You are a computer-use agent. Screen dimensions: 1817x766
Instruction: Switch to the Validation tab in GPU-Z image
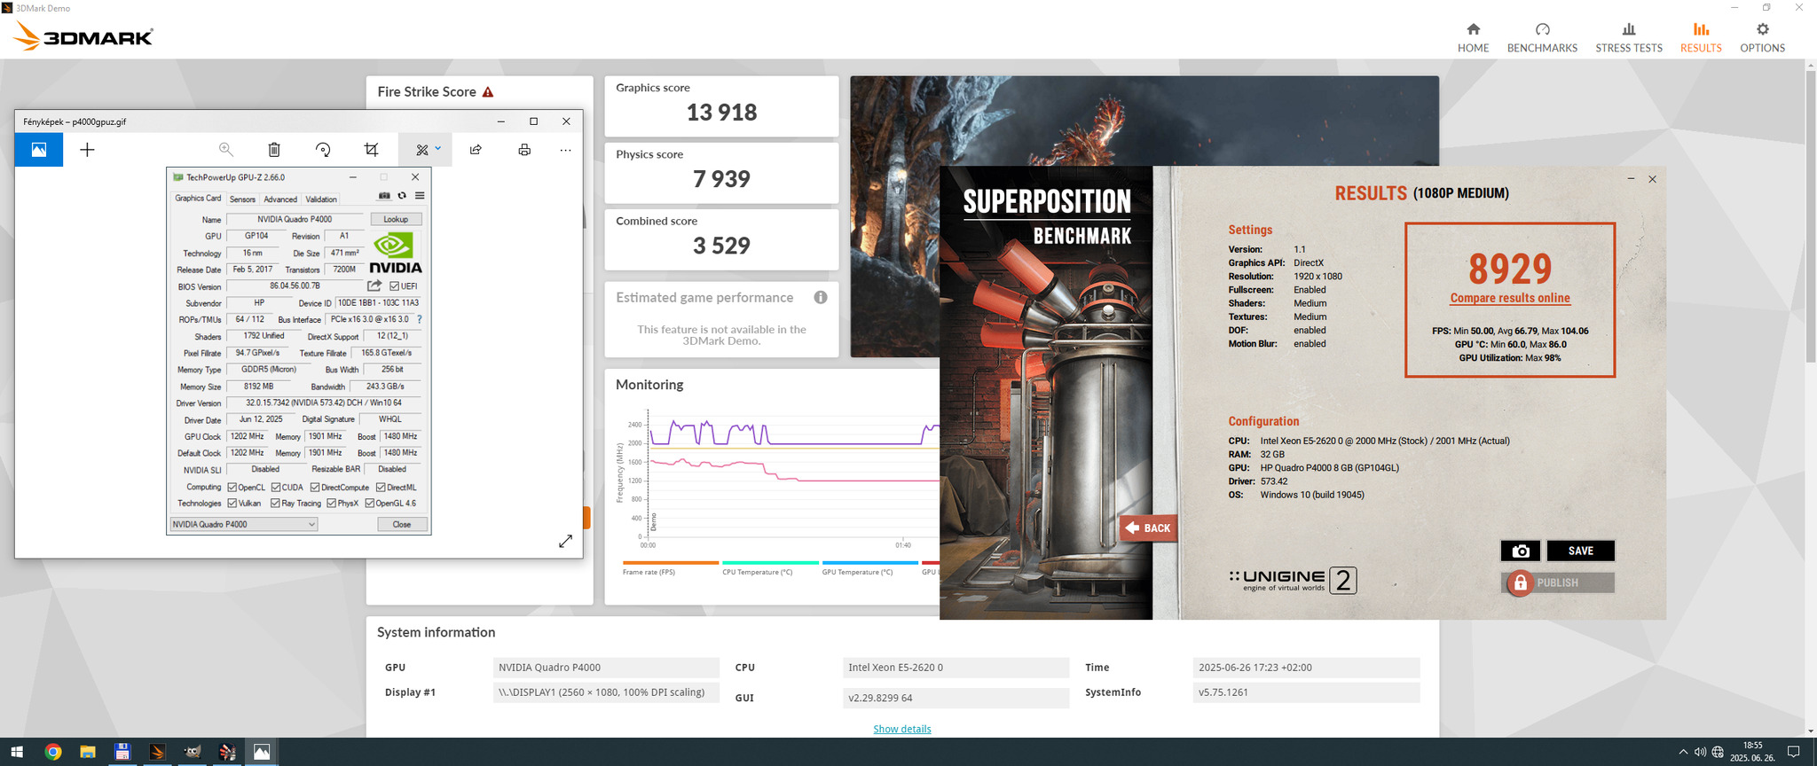click(321, 199)
